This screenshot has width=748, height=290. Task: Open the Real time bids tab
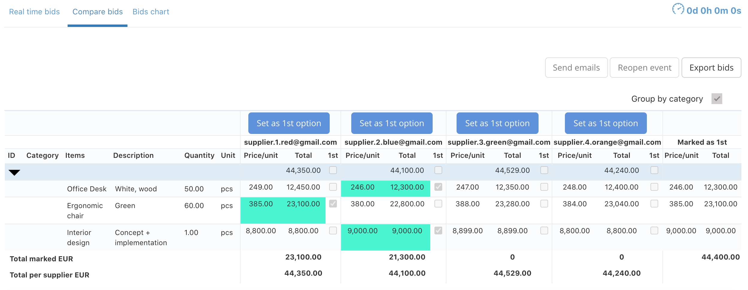pos(34,12)
